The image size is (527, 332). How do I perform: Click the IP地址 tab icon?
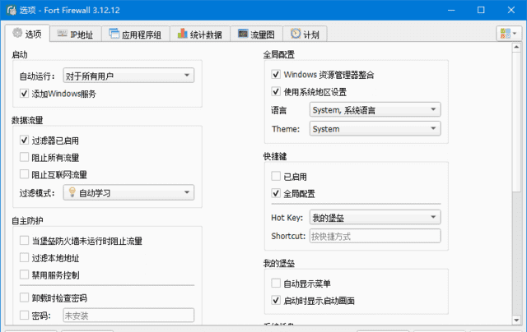(63, 34)
